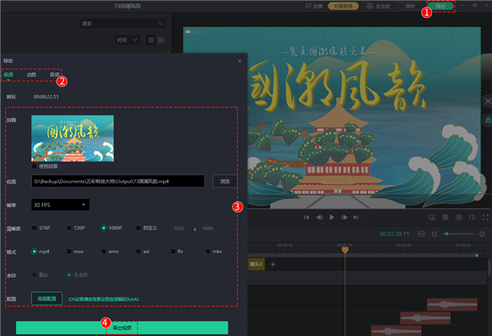
Task: Open the 音频 export tab
Action: click(x=54, y=74)
